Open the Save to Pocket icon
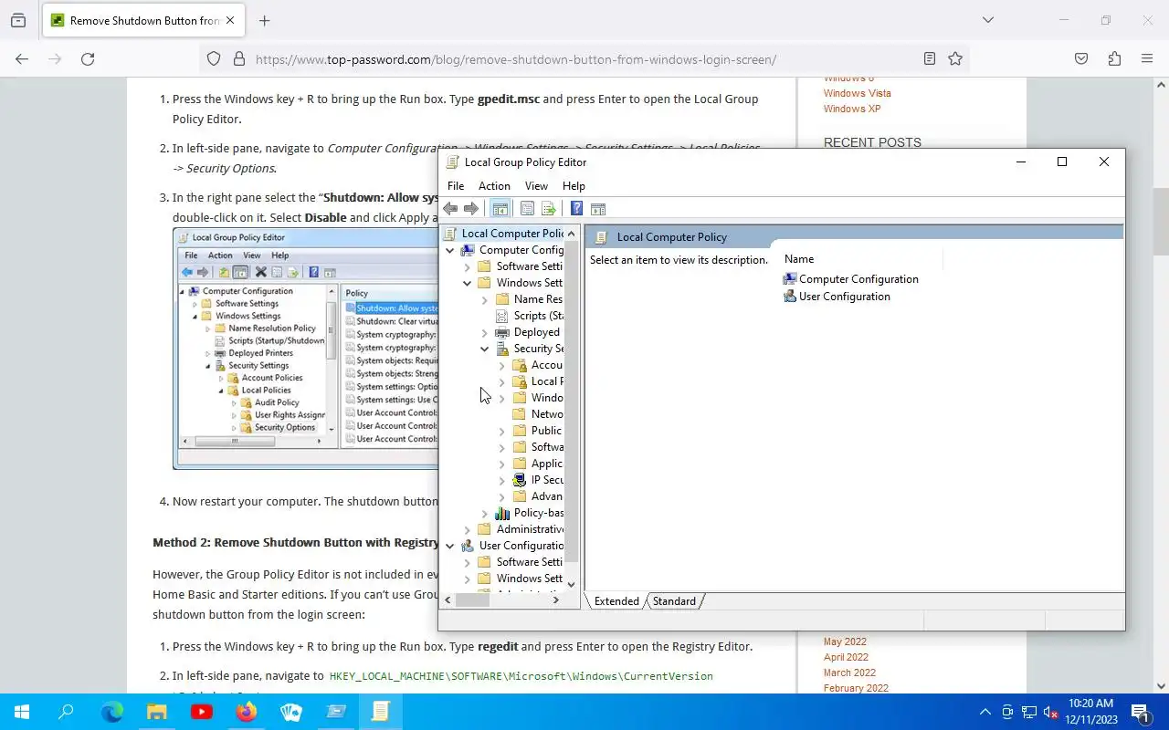 (x=1081, y=58)
